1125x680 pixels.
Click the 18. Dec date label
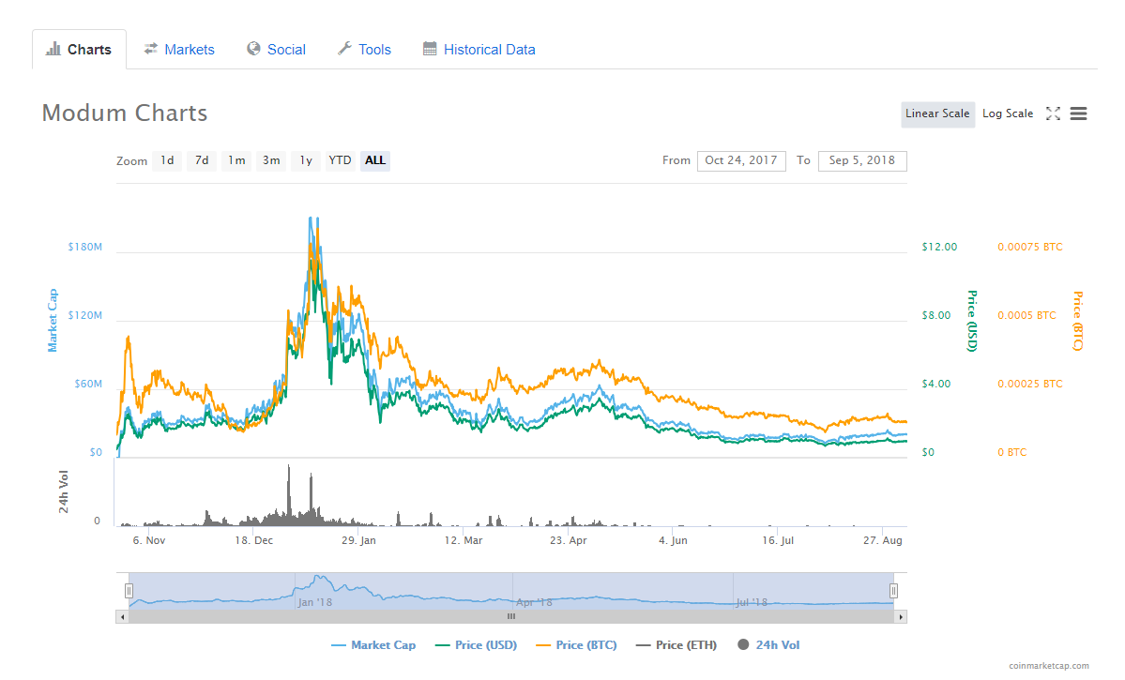click(x=254, y=540)
